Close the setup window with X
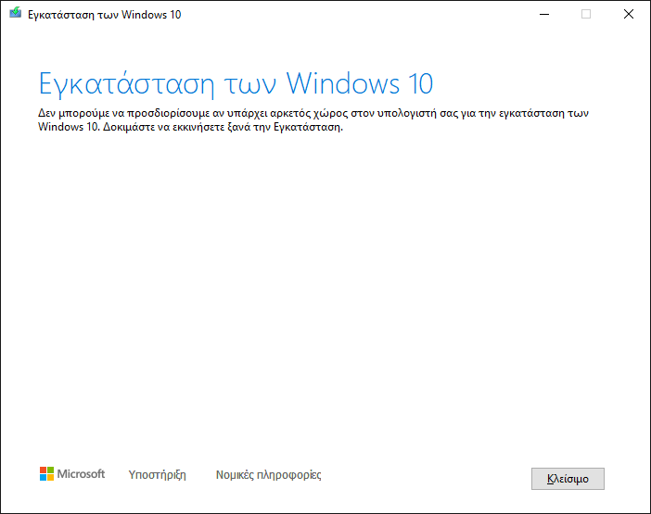The height and width of the screenshot is (514, 651). click(629, 14)
